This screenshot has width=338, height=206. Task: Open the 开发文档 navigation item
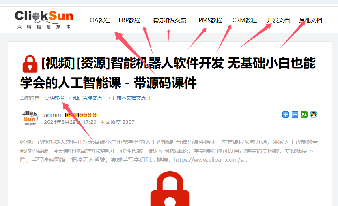(278, 20)
